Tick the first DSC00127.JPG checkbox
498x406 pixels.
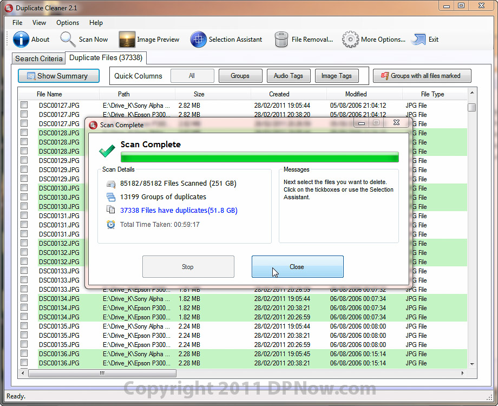[24, 105]
